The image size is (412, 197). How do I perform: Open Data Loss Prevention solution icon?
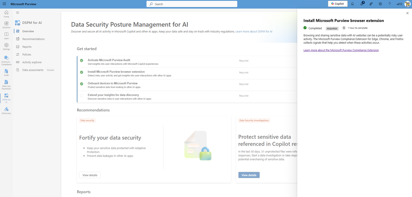(x=6, y=85)
